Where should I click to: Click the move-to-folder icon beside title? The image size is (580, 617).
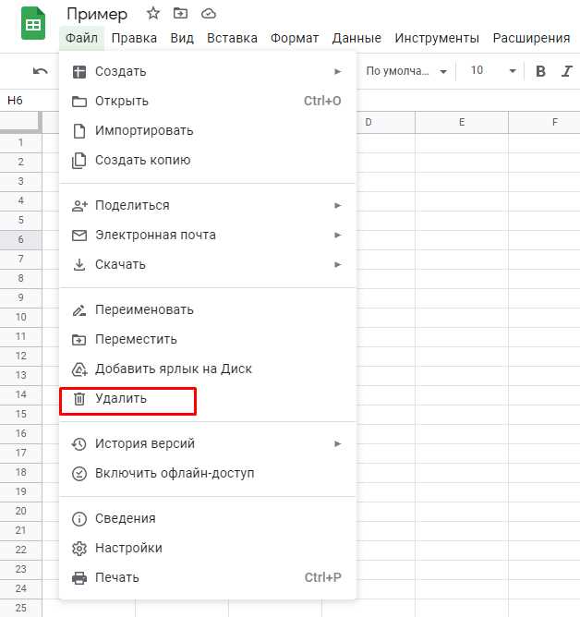tap(180, 14)
